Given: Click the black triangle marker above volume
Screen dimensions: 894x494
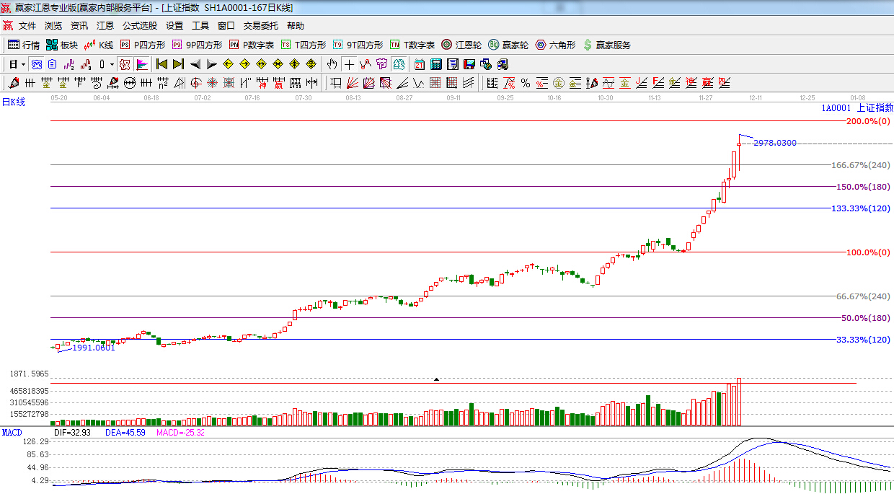Looking at the screenshot, I should point(436,379).
